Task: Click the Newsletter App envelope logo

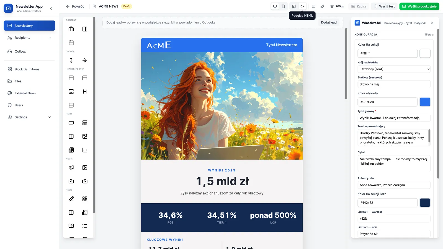Action: [8, 8]
